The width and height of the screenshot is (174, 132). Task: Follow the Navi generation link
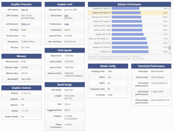pos(66,15)
